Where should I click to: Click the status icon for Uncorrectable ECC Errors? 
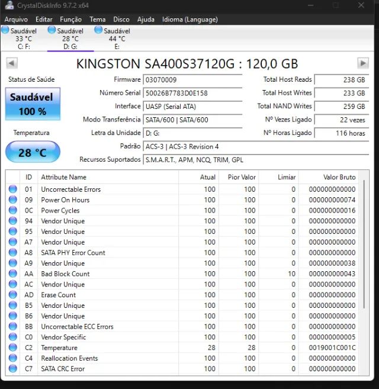click(12, 326)
